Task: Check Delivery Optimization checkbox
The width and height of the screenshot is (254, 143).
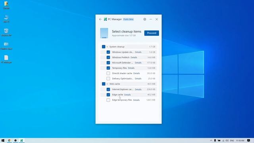Action: [x=108, y=79]
